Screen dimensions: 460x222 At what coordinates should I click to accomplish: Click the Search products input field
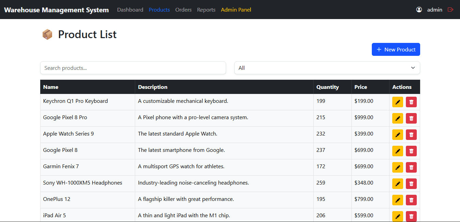click(133, 68)
